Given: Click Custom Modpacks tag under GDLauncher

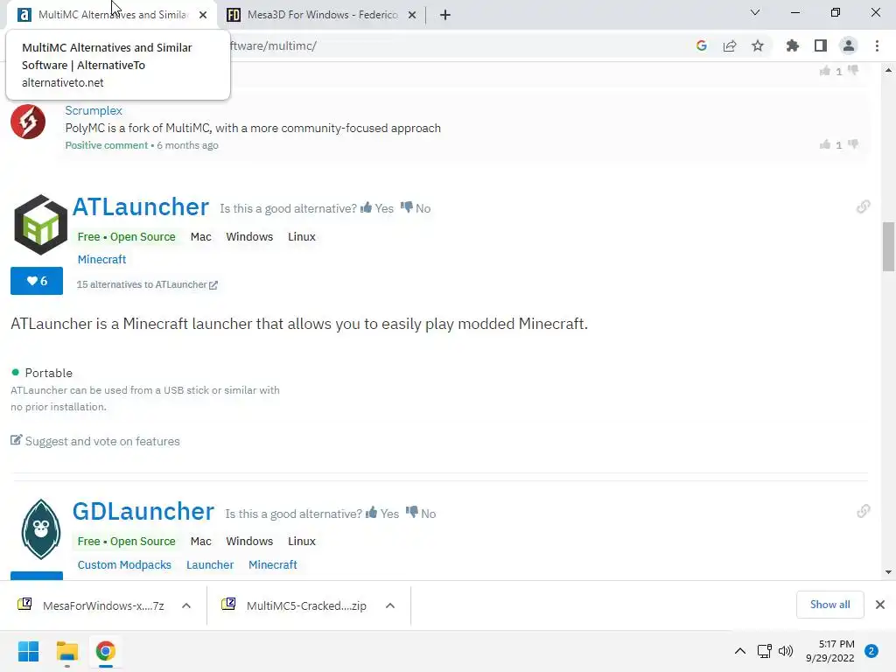Looking at the screenshot, I should click(x=124, y=564).
